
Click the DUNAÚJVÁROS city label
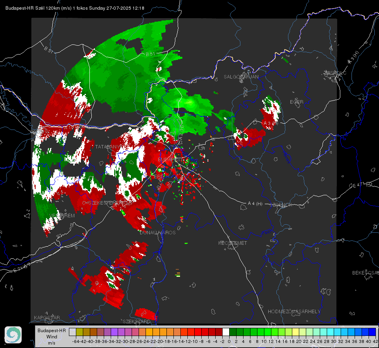point(158,232)
